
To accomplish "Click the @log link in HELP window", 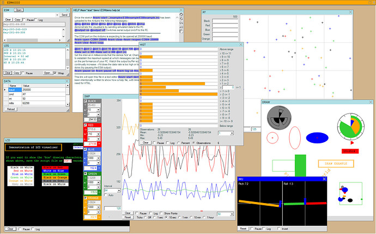I will [77, 24].
